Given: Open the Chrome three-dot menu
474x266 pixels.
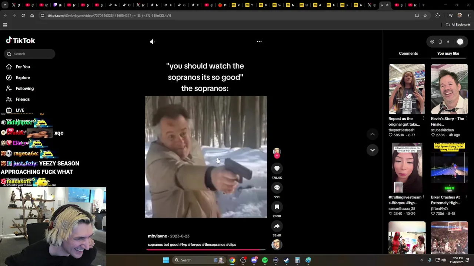Looking at the screenshot, I should coord(468,16).
